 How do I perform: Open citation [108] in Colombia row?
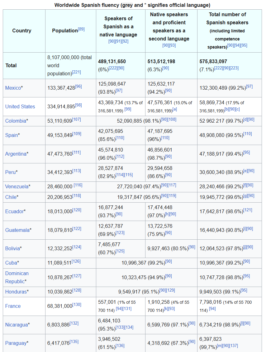coord(172,120)
